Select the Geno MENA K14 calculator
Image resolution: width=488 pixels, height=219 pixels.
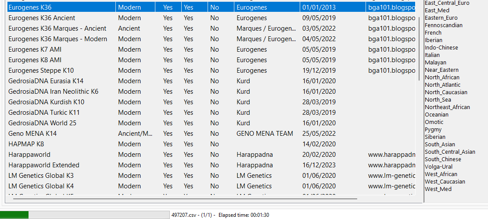32,134
